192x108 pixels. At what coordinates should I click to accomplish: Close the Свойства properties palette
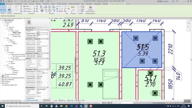(49, 18)
